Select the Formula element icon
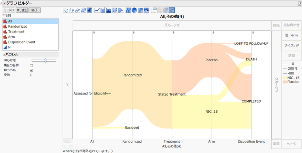This screenshot has height=153, width=302. coord(160,10)
